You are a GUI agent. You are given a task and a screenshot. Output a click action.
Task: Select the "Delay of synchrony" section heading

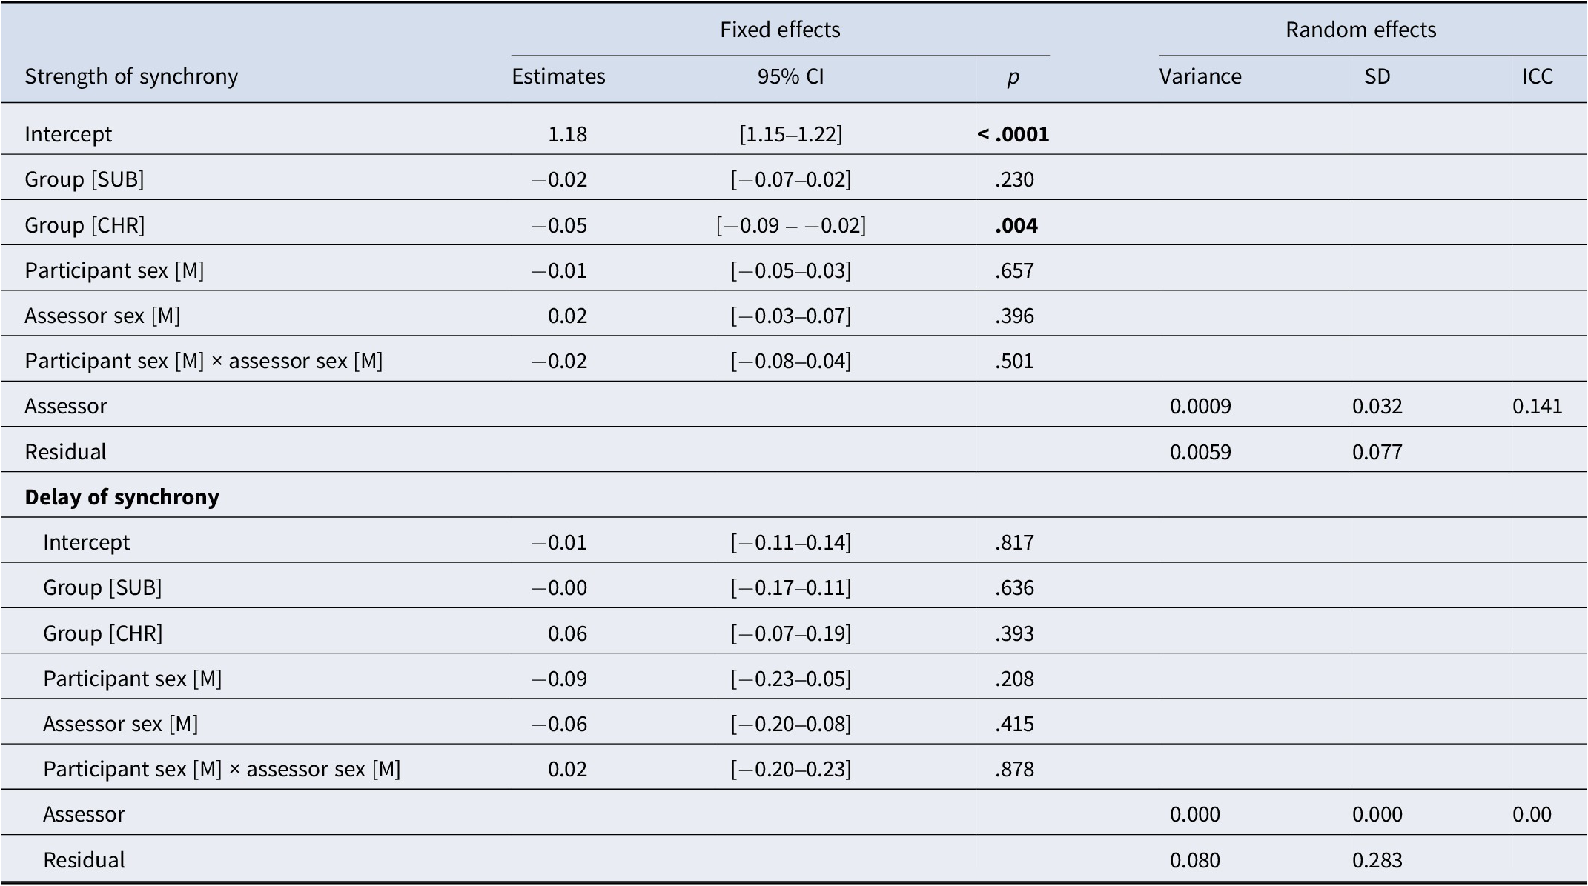(x=122, y=496)
